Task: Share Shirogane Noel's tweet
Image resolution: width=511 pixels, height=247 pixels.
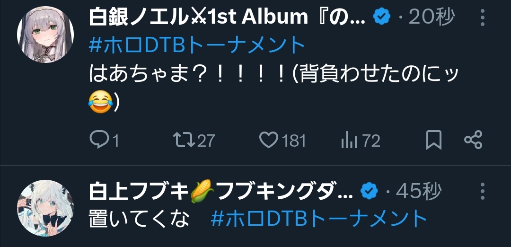Action: [473, 140]
